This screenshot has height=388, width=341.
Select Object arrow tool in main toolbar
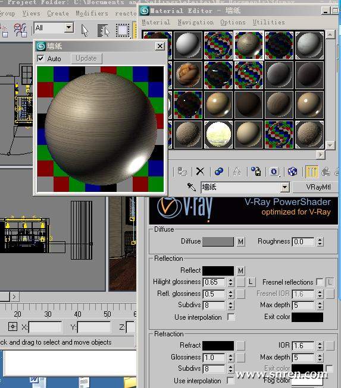click(85, 30)
